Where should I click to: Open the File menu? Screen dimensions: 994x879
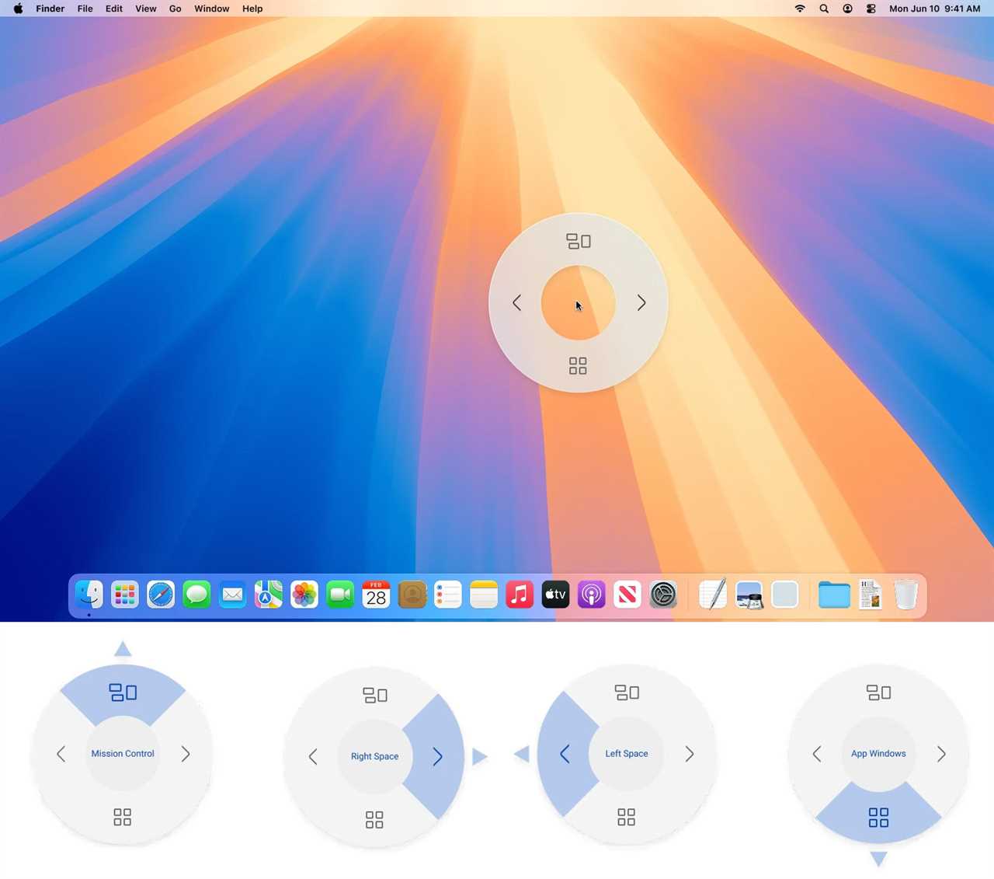pos(85,9)
